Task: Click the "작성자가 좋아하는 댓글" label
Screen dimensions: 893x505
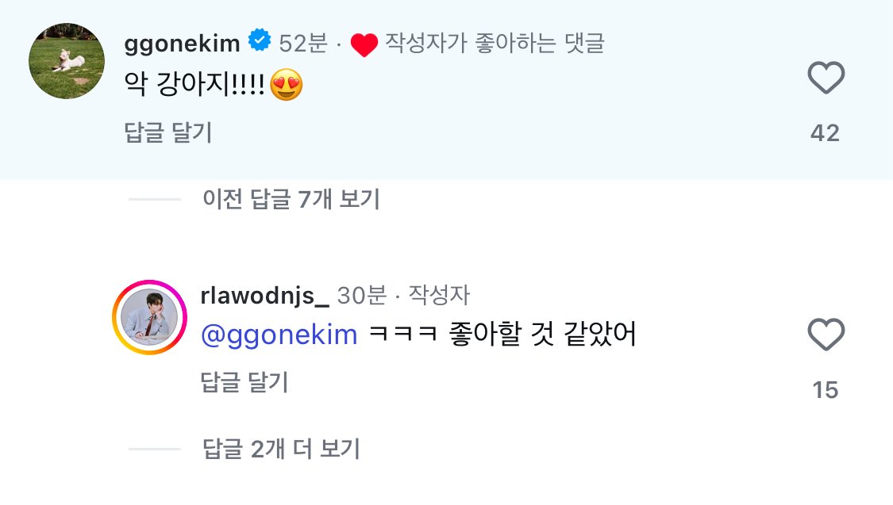Action: coord(495,43)
